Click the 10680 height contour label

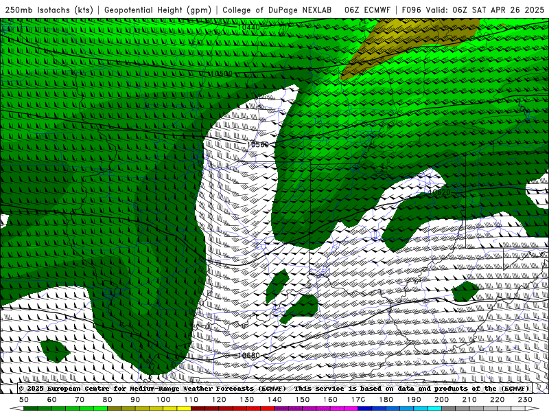tap(248, 355)
